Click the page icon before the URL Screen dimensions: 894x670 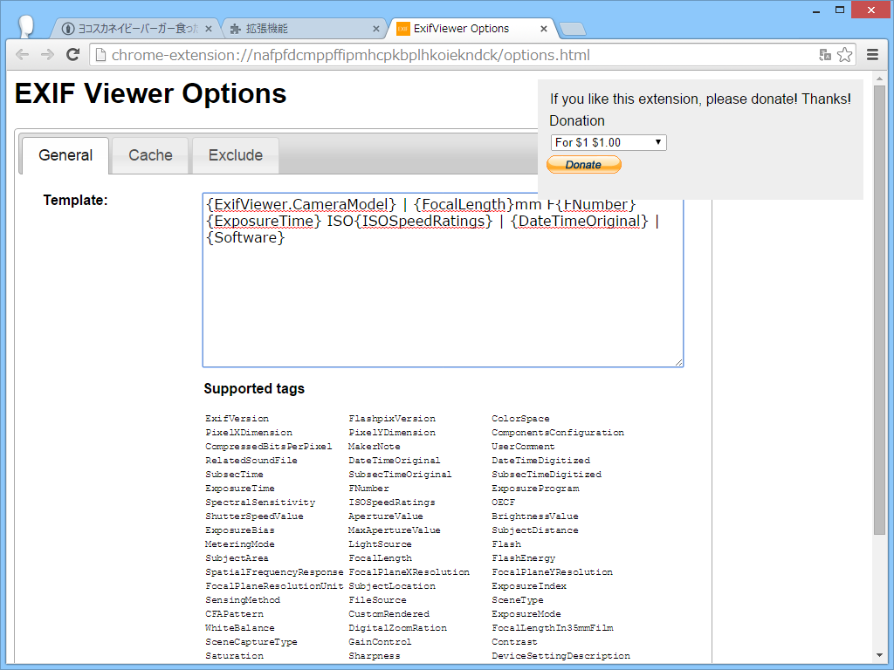(100, 55)
